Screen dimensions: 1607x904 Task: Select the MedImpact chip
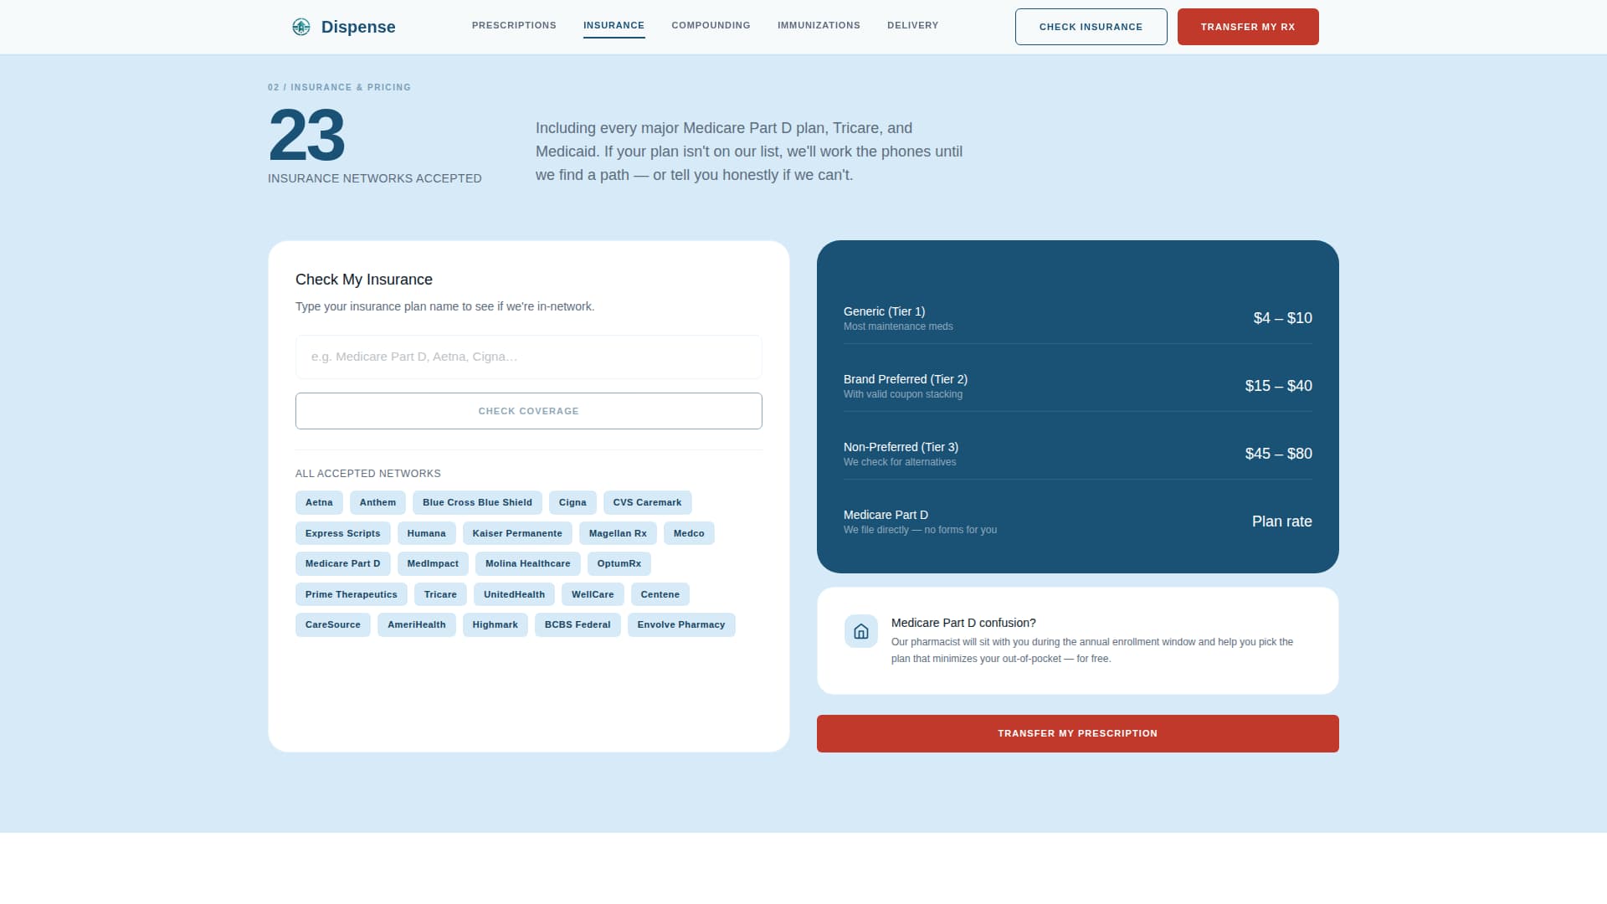(433, 563)
